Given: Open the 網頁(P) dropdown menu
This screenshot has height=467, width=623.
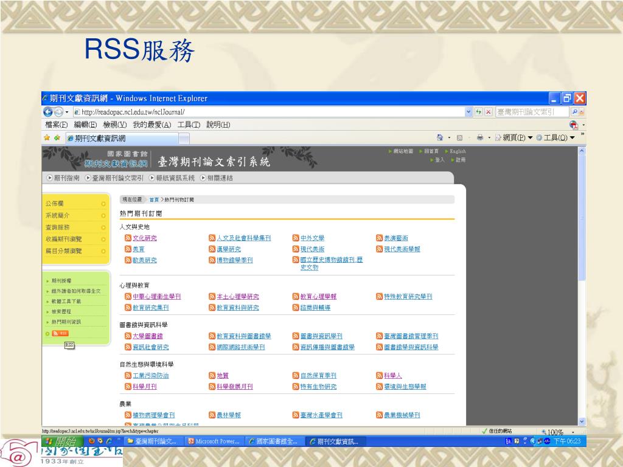Looking at the screenshot, I should (x=513, y=137).
